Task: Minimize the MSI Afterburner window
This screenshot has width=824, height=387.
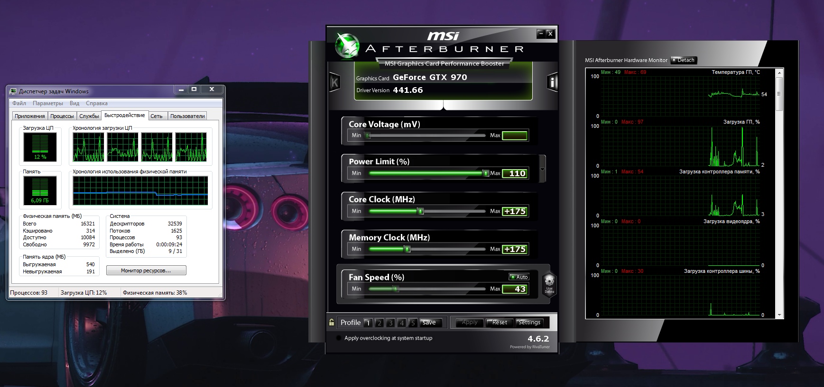Action: click(x=541, y=33)
